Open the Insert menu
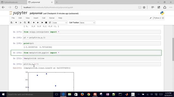Screen dimensions: 174x97 click(x=36, y=18)
